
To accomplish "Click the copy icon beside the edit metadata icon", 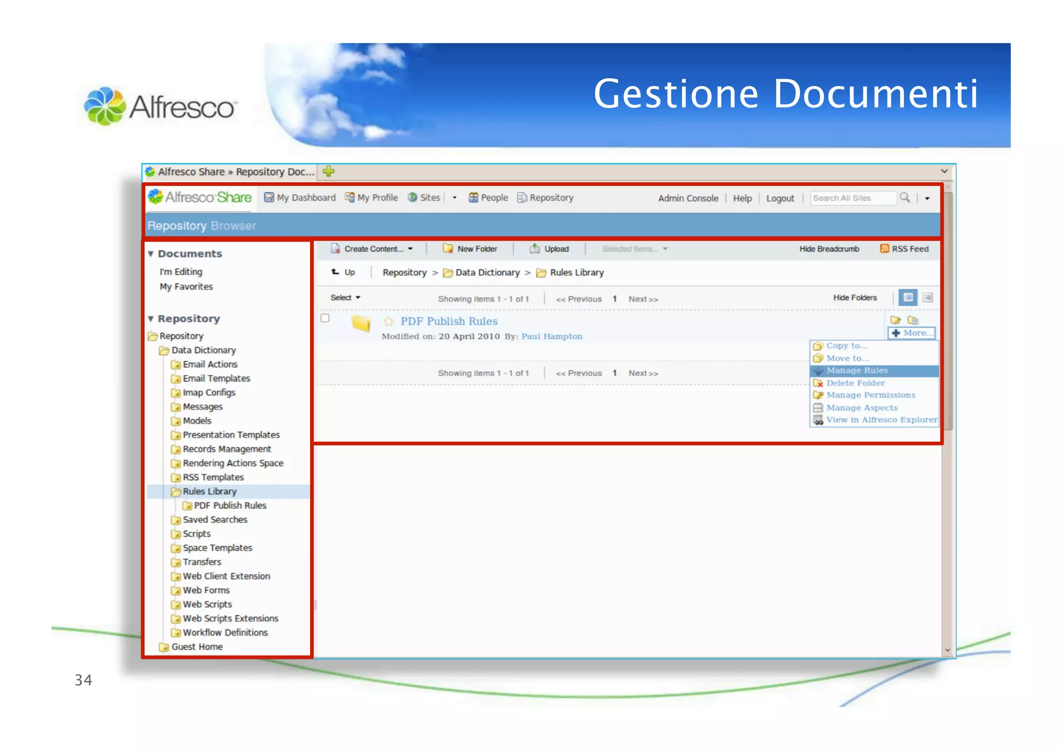I will (913, 320).
